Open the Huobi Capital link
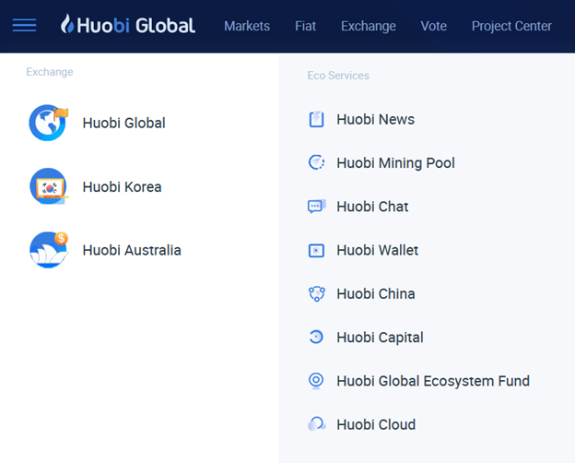The image size is (575, 463). (380, 338)
